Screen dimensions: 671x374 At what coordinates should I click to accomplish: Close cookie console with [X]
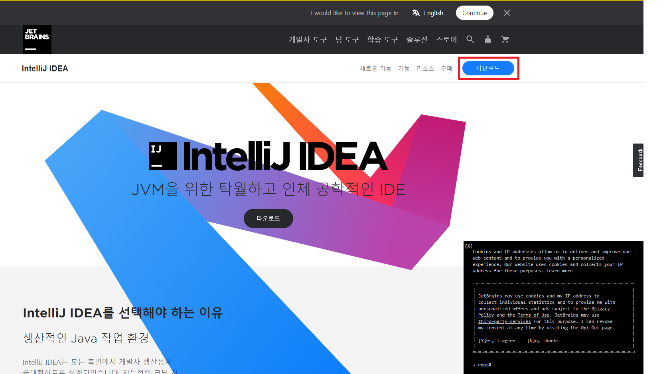469,246
